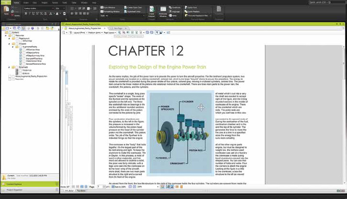Click the Name icon in Attributes group

pos(170,15)
